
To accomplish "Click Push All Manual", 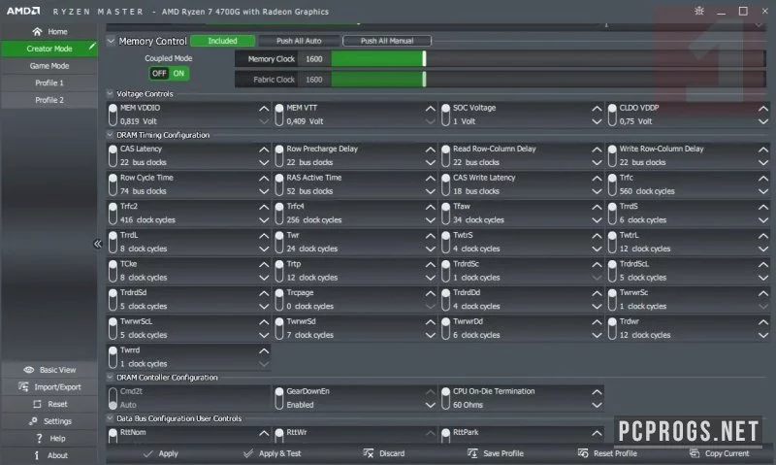I will pyautogui.click(x=387, y=41).
